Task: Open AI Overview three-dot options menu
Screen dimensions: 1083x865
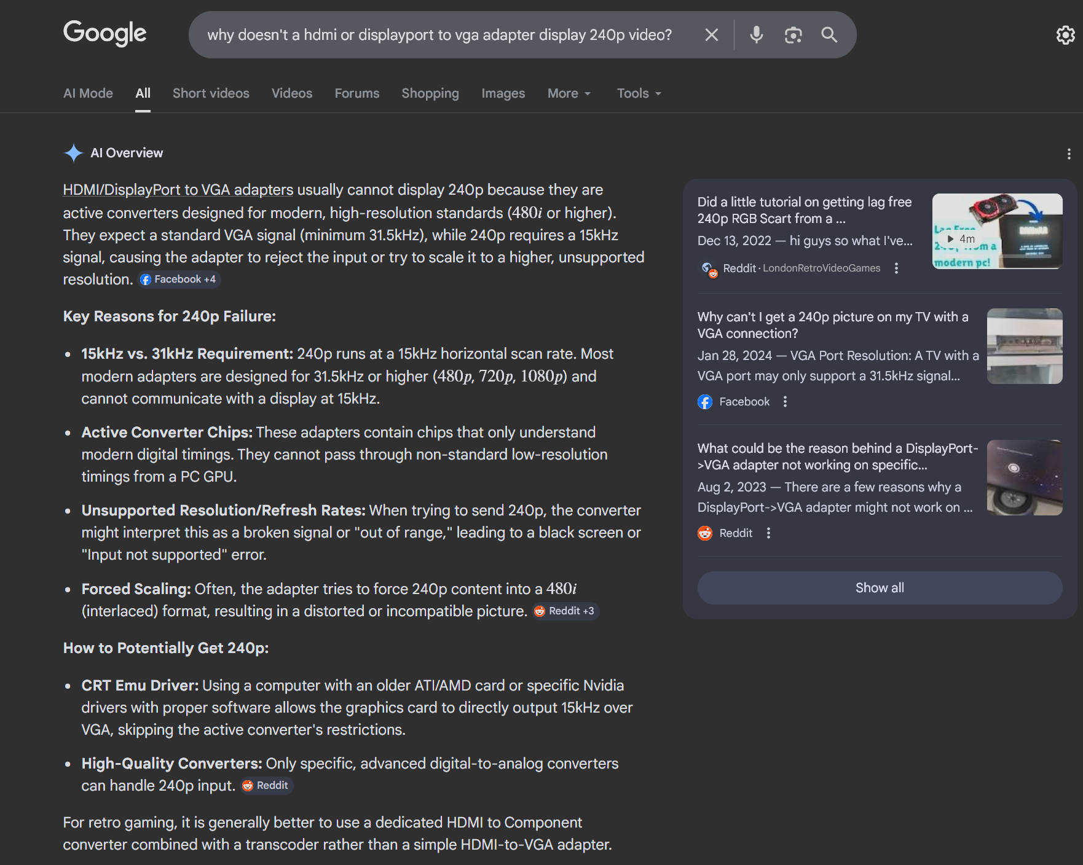Action: point(1069,154)
